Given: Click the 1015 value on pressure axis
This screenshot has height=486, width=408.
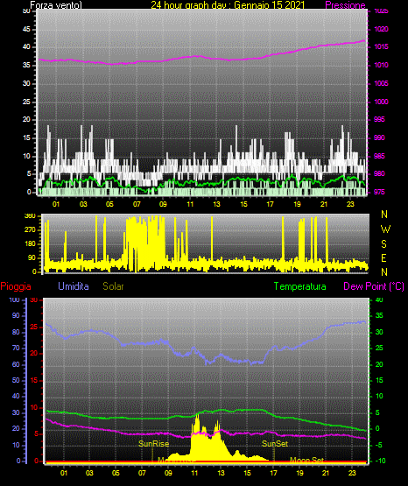Looking at the screenshot, I should (x=381, y=46).
